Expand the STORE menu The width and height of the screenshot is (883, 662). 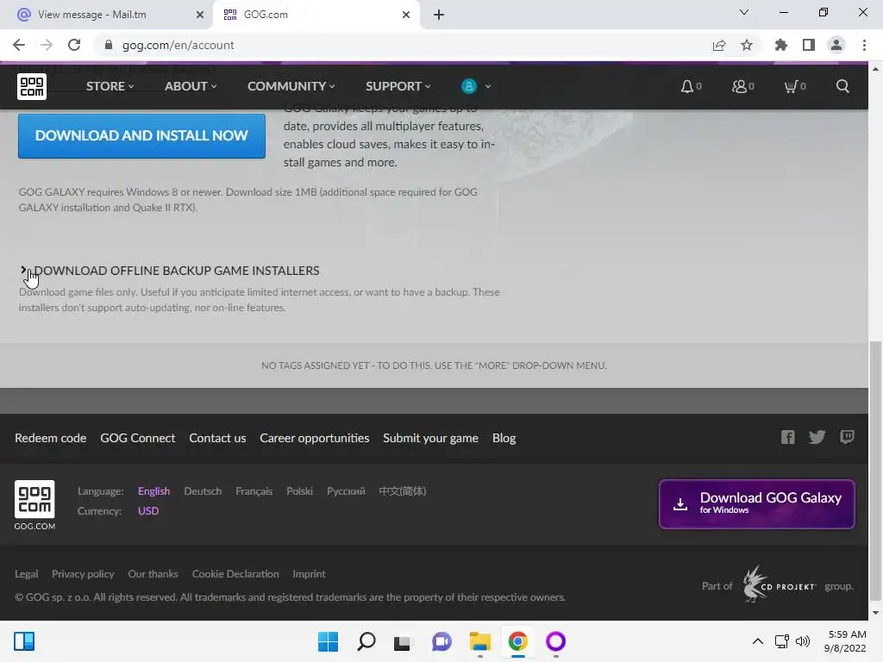coord(110,86)
